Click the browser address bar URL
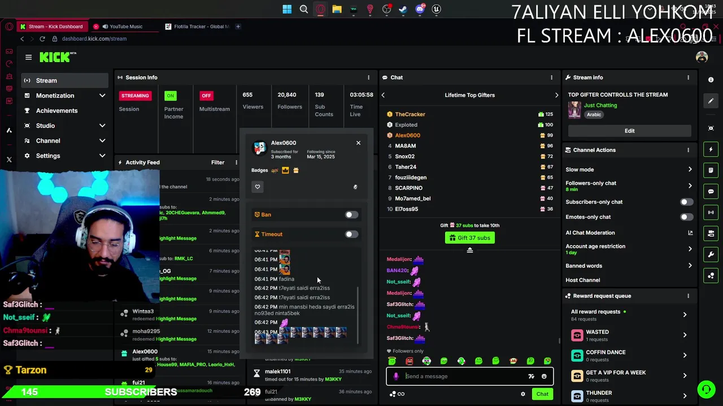 (x=94, y=39)
